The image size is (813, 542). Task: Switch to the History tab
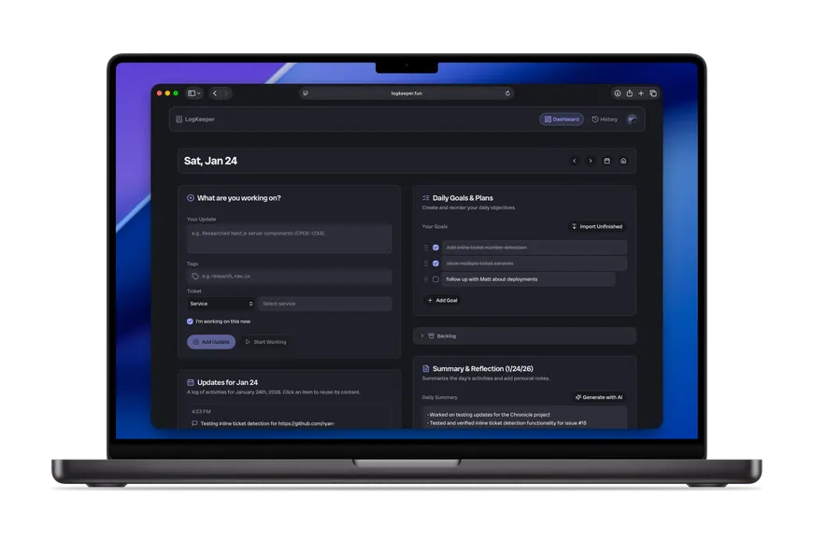[x=605, y=120]
